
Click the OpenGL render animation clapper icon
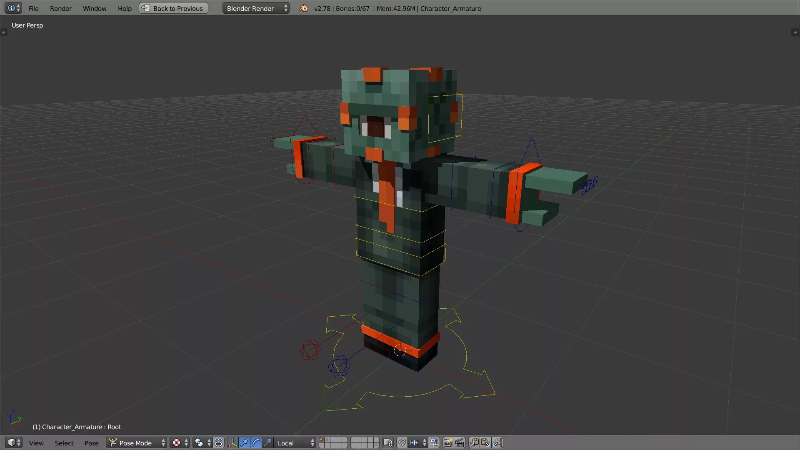pos(460,443)
